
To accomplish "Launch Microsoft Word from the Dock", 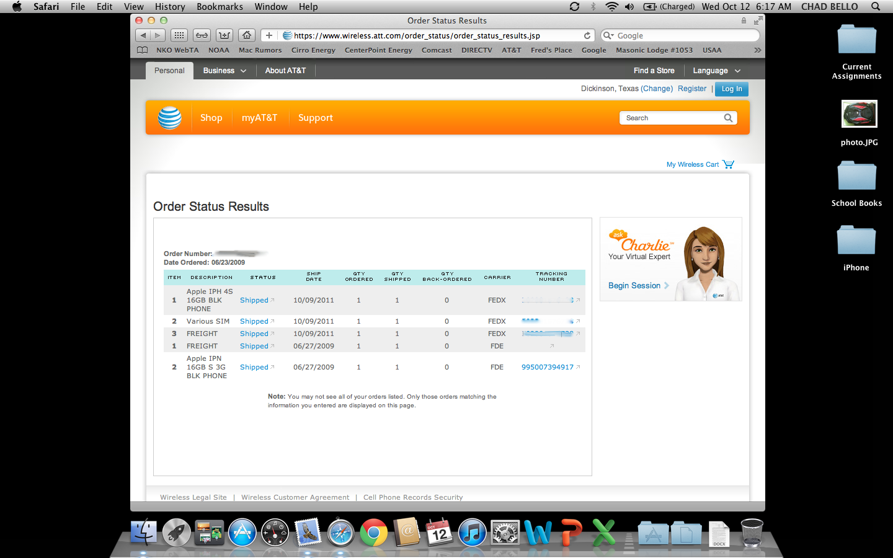I will [538, 533].
